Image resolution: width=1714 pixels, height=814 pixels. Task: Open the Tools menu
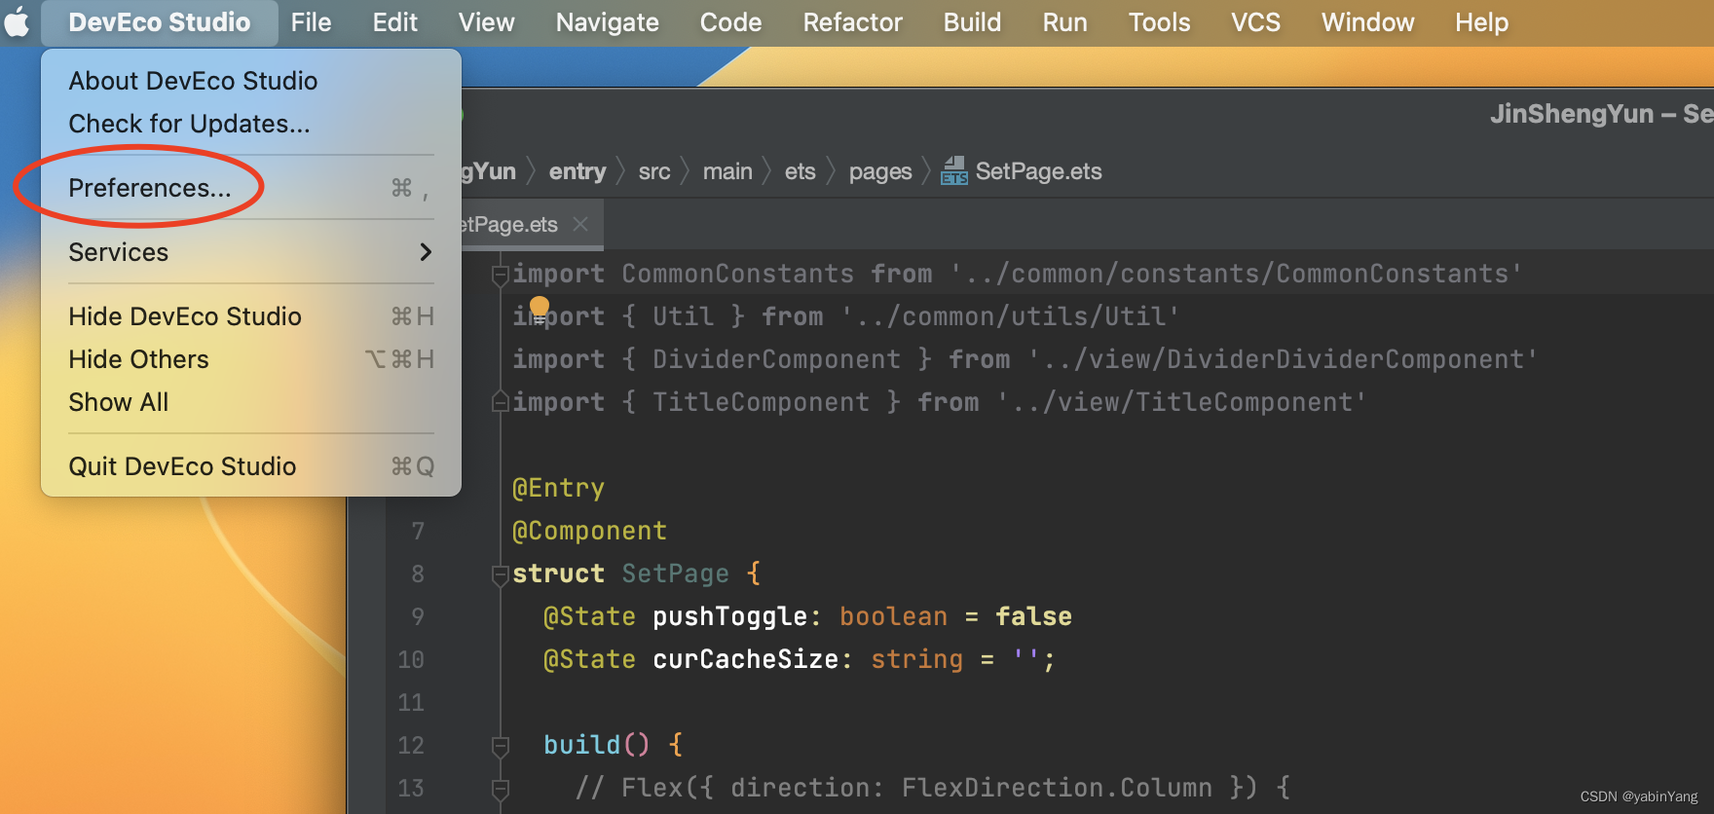pyautogui.click(x=1159, y=22)
